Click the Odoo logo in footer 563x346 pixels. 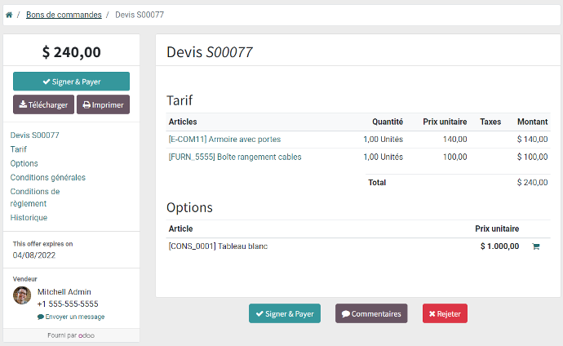tap(86, 335)
